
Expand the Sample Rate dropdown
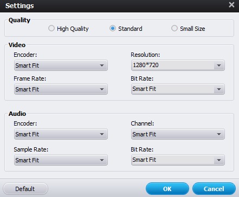pyautogui.click(x=61, y=160)
